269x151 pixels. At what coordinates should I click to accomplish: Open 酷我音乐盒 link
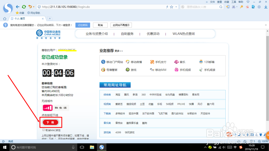click(132, 123)
